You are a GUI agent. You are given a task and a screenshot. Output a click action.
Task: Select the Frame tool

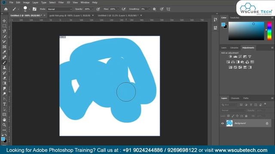pos(4,47)
